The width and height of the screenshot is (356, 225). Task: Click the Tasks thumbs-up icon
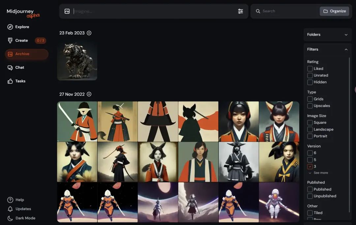(x=10, y=81)
